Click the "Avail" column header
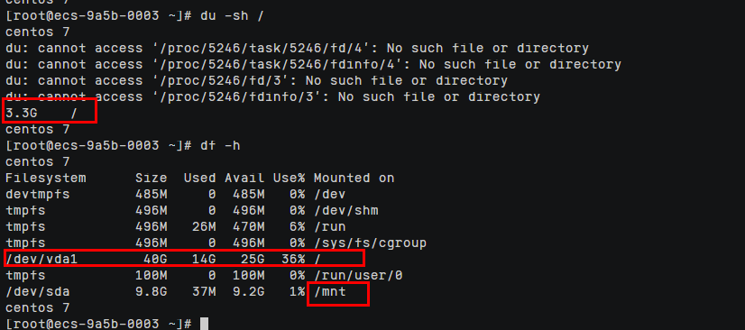The image size is (745, 330). 244,178
